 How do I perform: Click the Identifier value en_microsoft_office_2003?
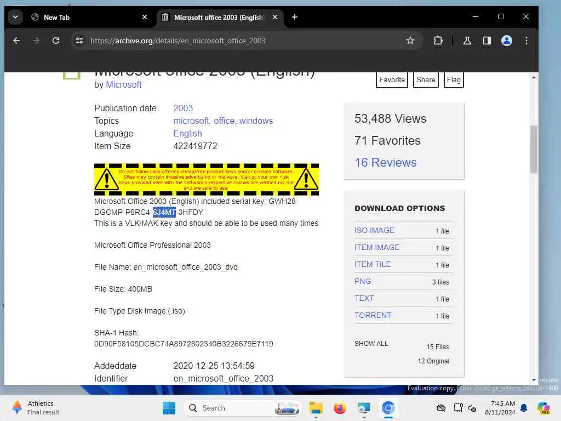(224, 378)
